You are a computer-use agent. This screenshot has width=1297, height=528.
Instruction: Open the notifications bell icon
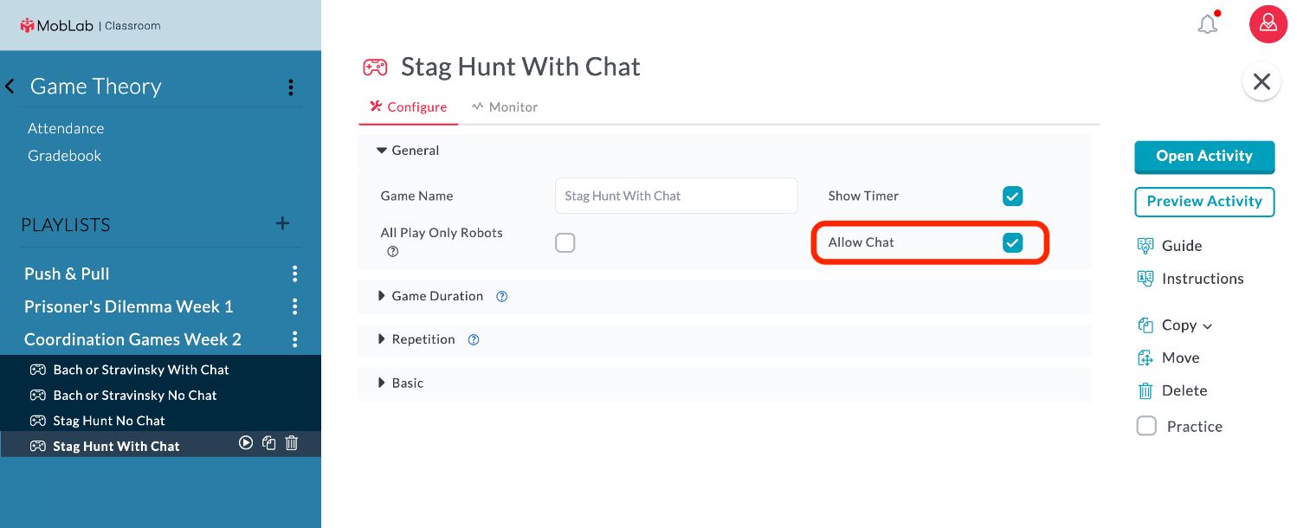(x=1208, y=24)
